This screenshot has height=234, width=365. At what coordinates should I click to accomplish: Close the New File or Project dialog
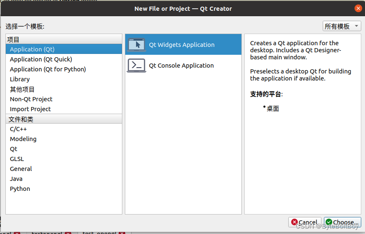tap(358, 9)
